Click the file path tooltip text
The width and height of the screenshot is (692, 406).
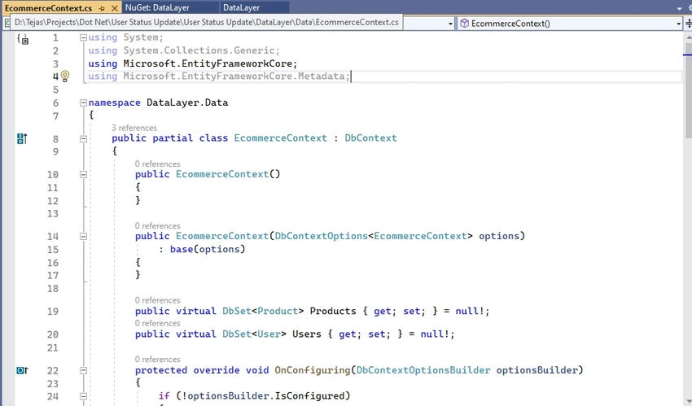[207, 22]
